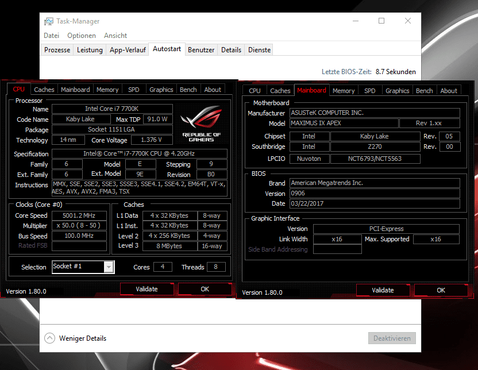
Task: Click Specification field i7-7700K CPU @ 4.20GHz
Action: [140, 153]
